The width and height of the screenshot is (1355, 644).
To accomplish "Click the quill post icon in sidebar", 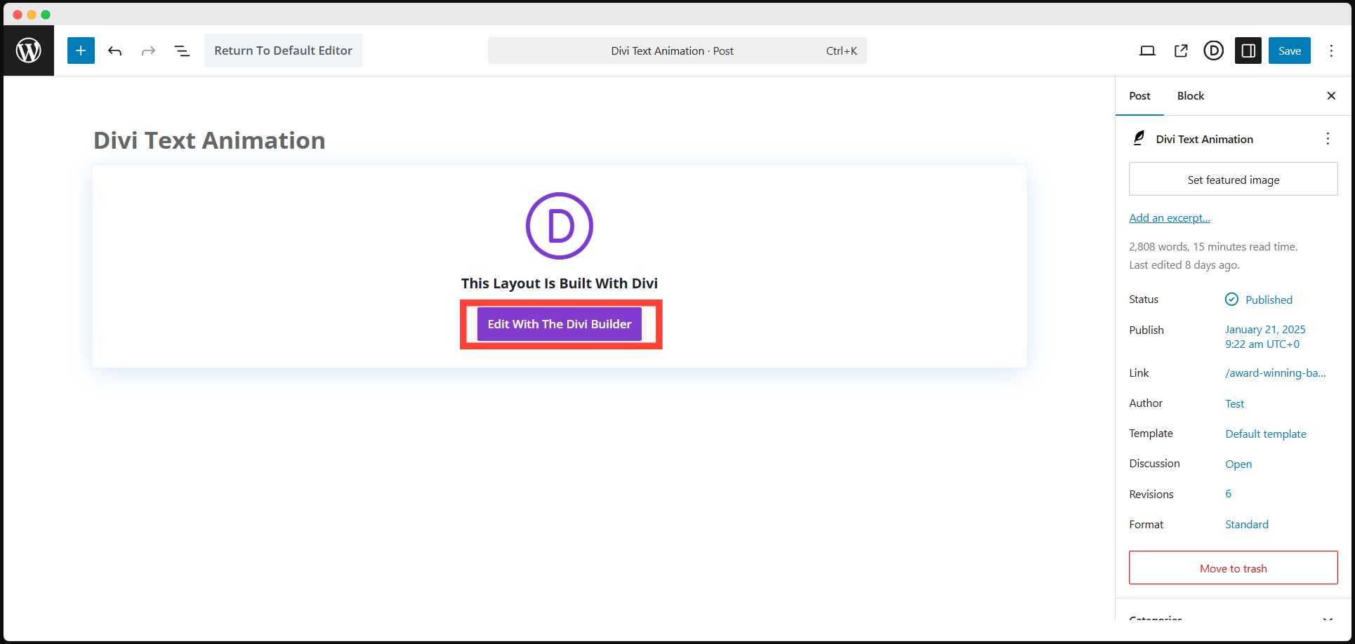I will (1139, 138).
